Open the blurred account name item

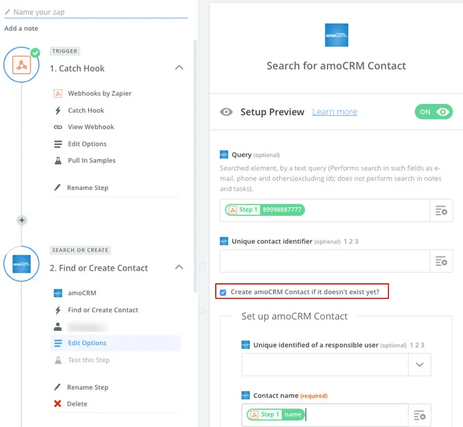pyautogui.click(x=88, y=327)
